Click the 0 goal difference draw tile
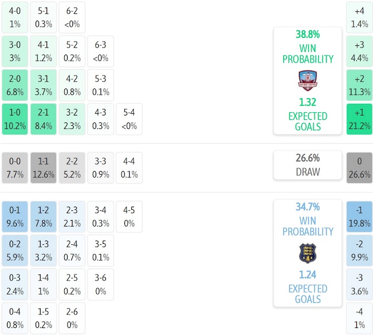 pyautogui.click(x=359, y=168)
